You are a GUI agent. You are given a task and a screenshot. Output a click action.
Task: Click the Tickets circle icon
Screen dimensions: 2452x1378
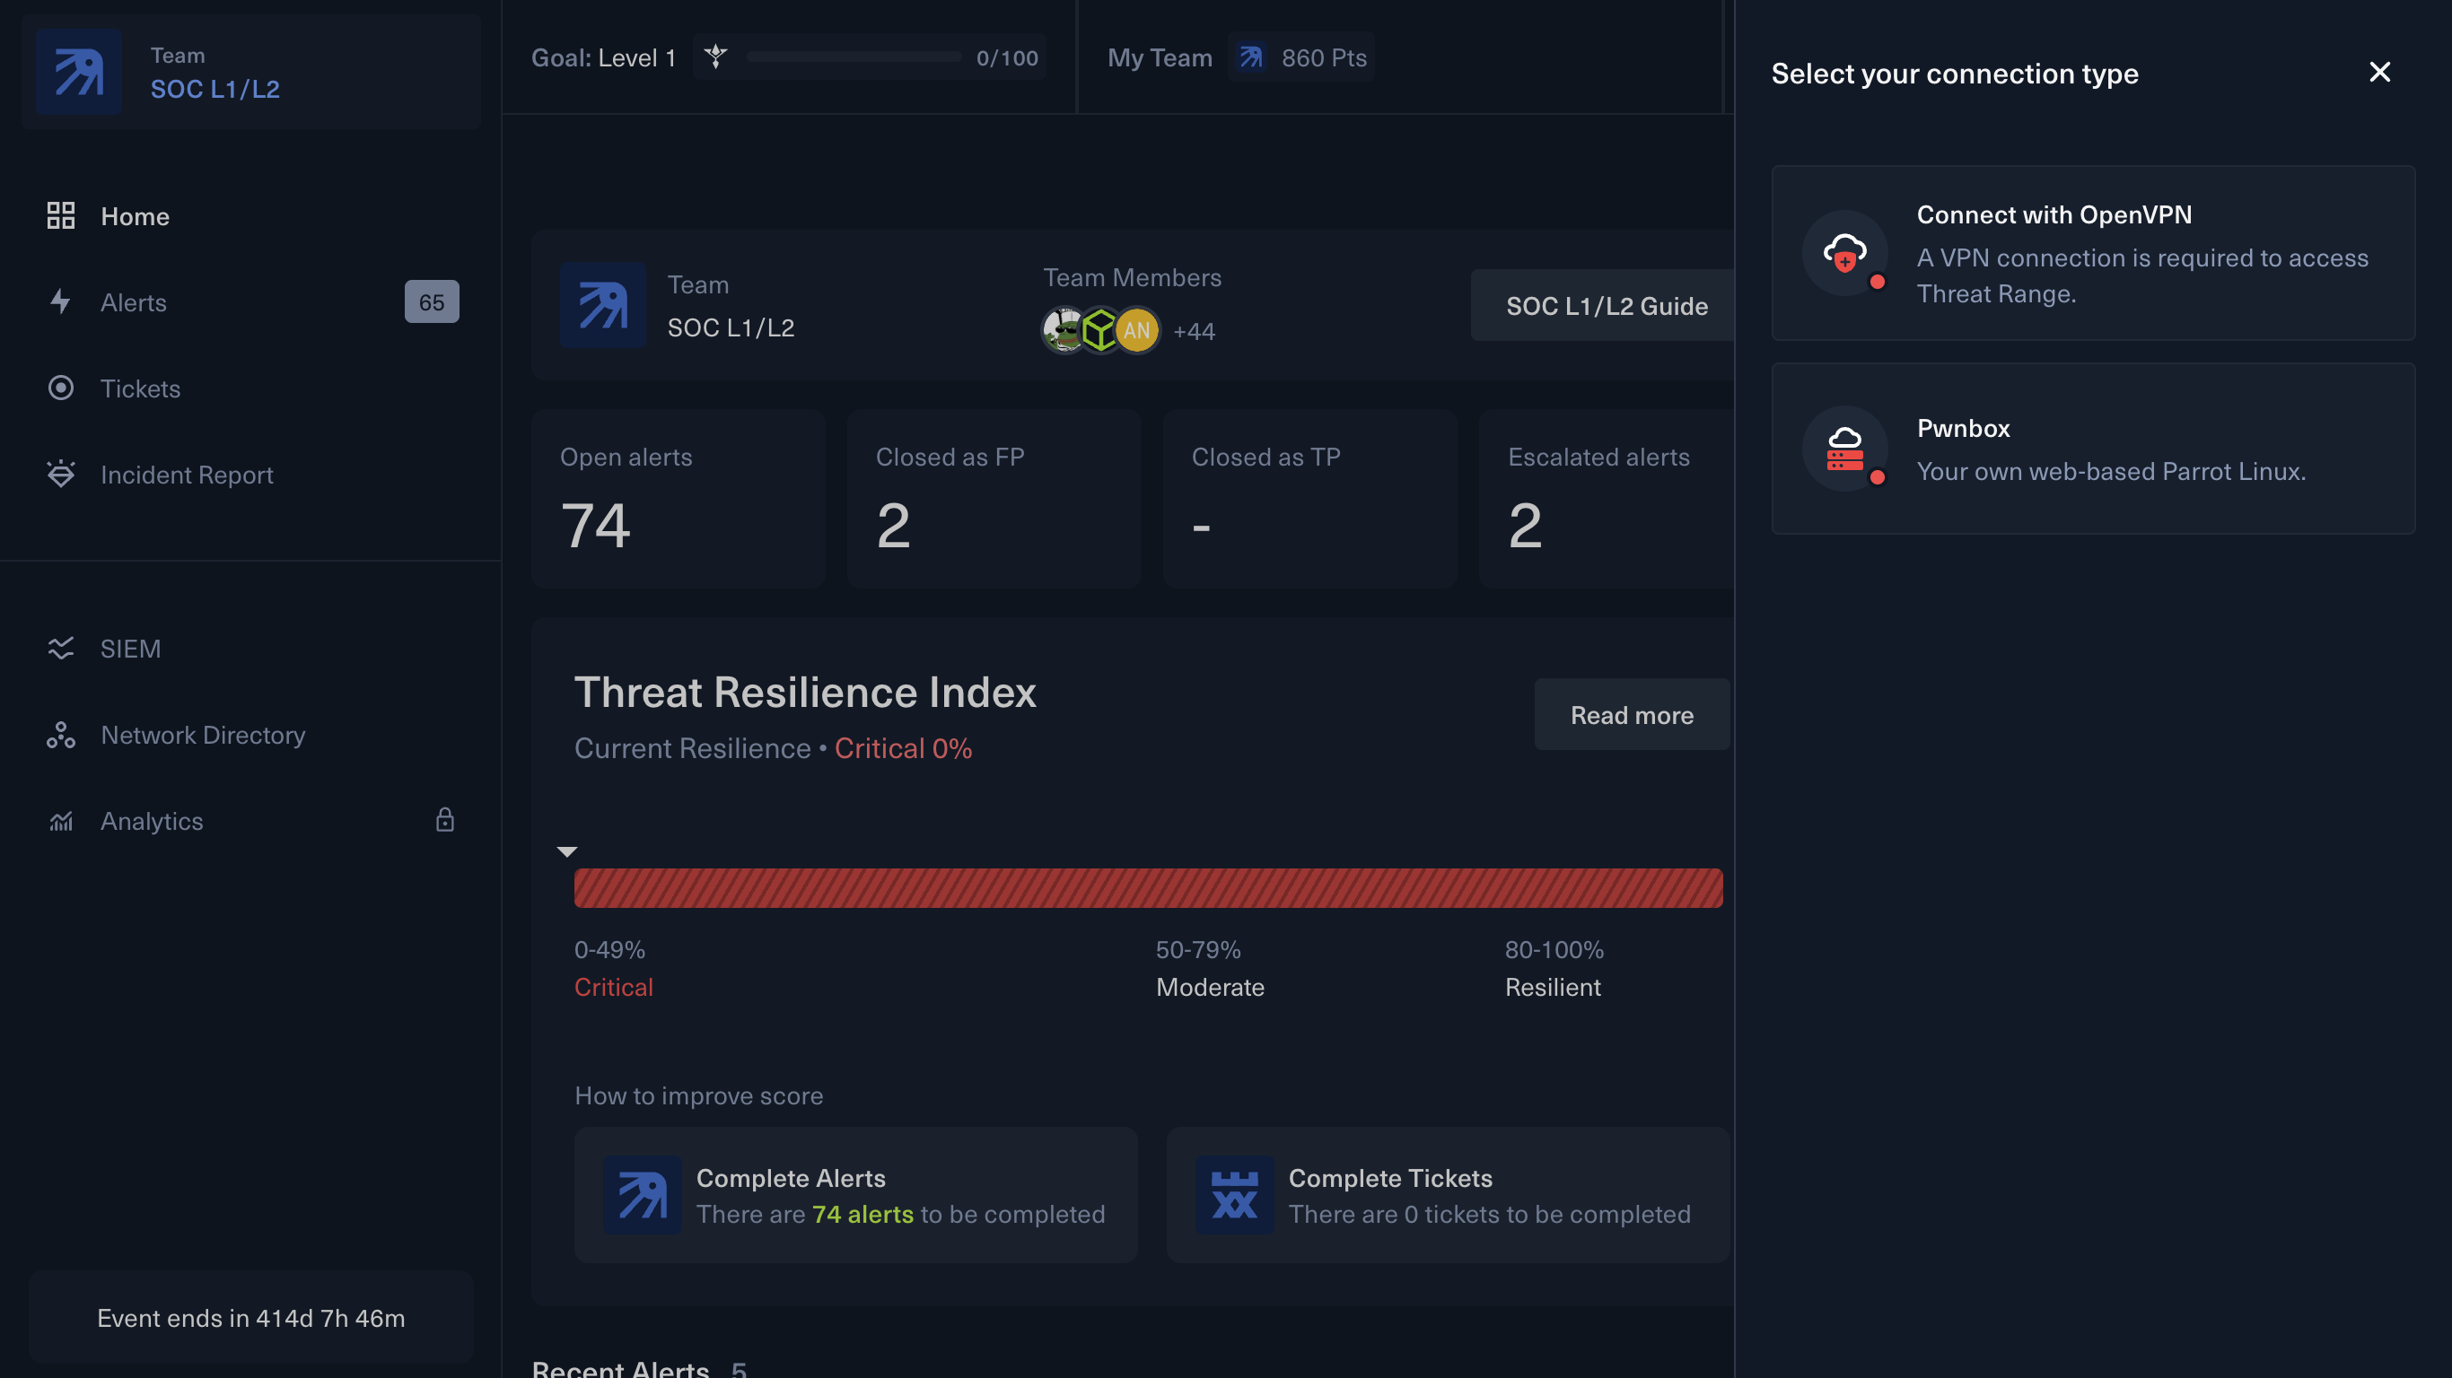61,388
